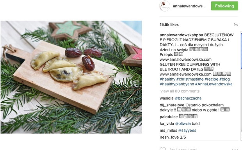Click the Add a comment field
Viewport: 242px width, 150px height.
(183, 149)
